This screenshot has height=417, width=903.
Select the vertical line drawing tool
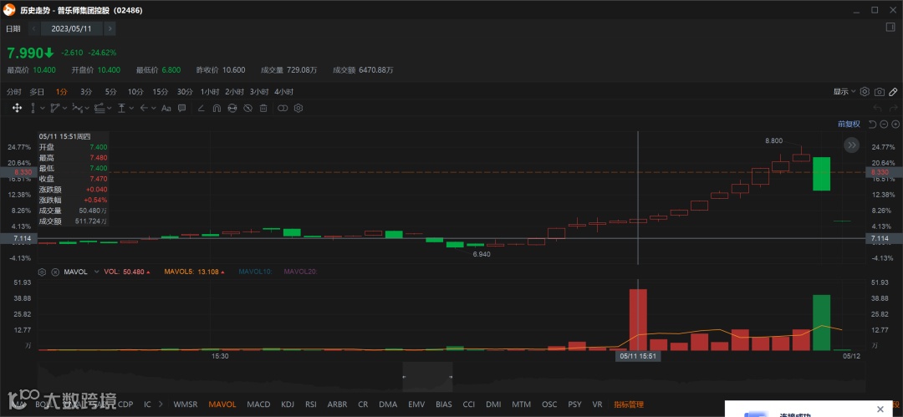34,108
